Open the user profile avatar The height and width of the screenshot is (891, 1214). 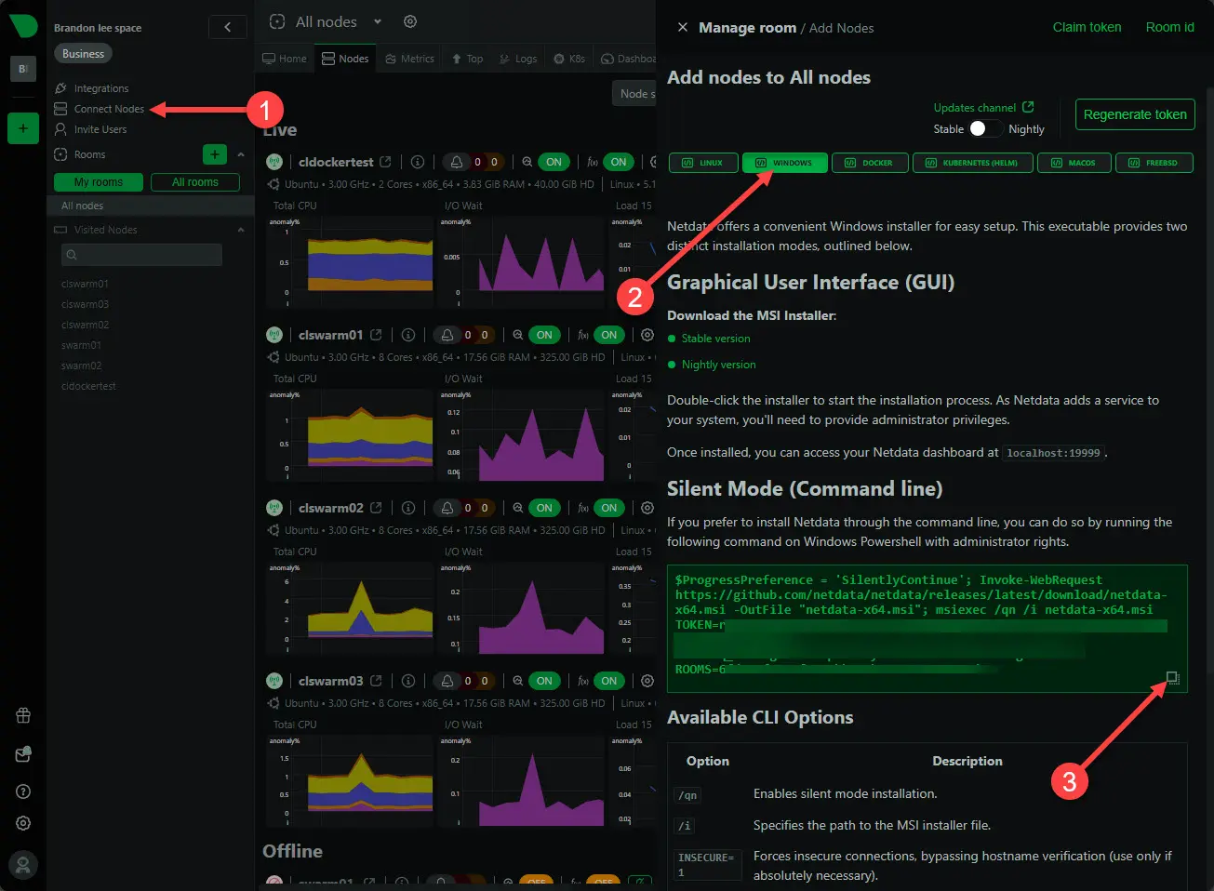pos(23,865)
